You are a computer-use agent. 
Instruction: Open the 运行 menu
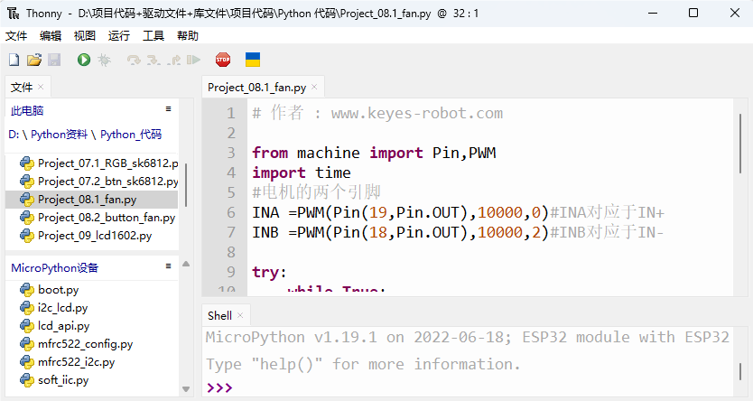(118, 36)
